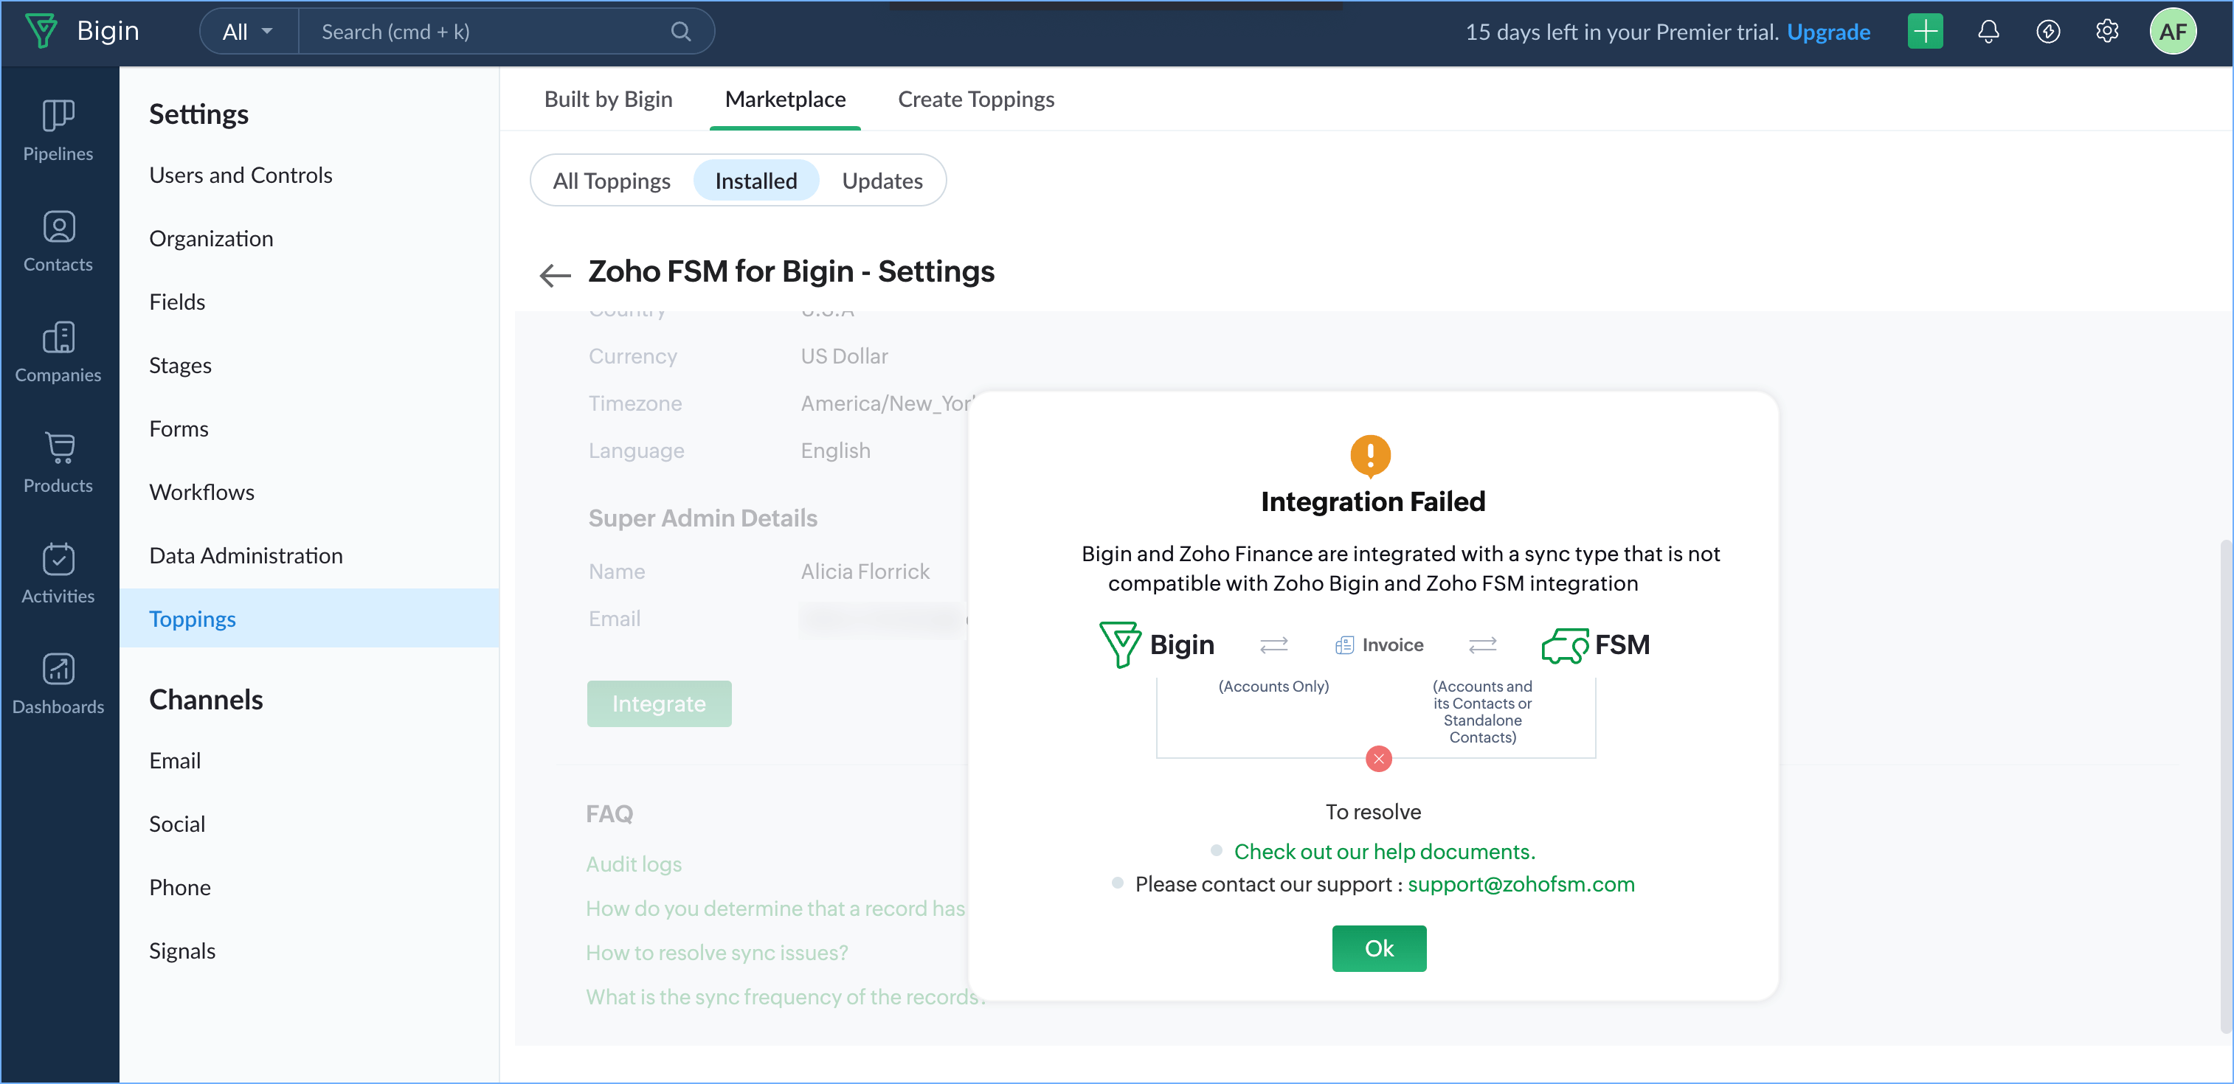Select the Create Toppings tab
Image resolution: width=2234 pixels, height=1084 pixels.
975,100
